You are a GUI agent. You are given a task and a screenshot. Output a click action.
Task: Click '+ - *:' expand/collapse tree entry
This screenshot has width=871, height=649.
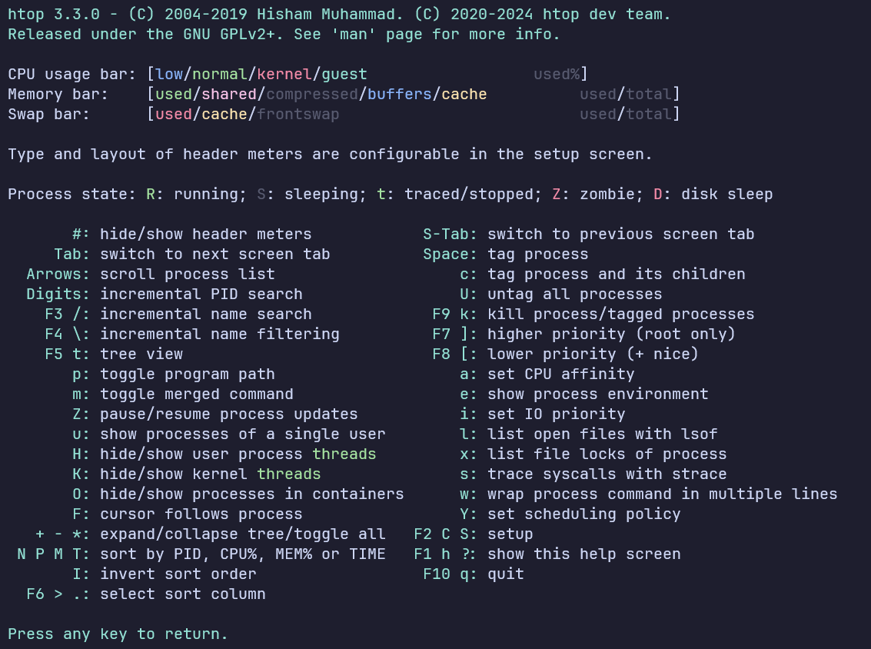click(x=210, y=534)
